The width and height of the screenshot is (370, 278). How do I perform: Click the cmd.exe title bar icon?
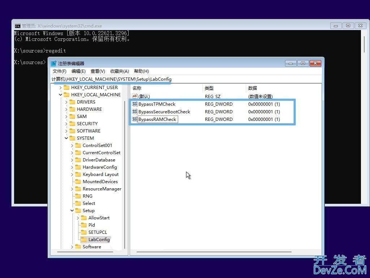pos(18,26)
